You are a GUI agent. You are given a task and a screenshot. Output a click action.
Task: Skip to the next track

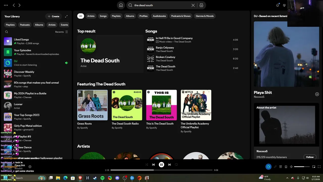point(170,165)
